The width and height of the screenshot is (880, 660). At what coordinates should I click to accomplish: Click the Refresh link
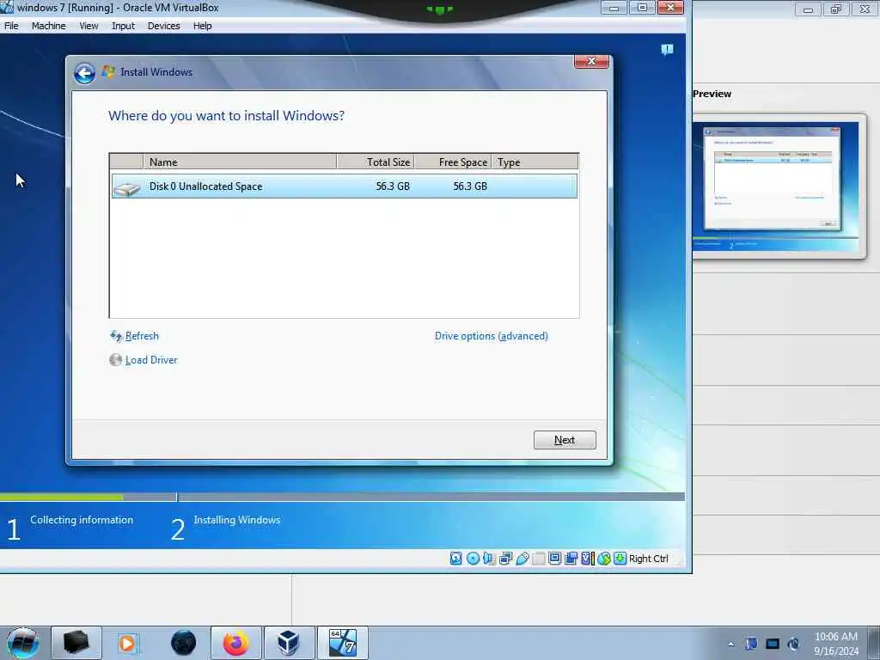coord(142,336)
